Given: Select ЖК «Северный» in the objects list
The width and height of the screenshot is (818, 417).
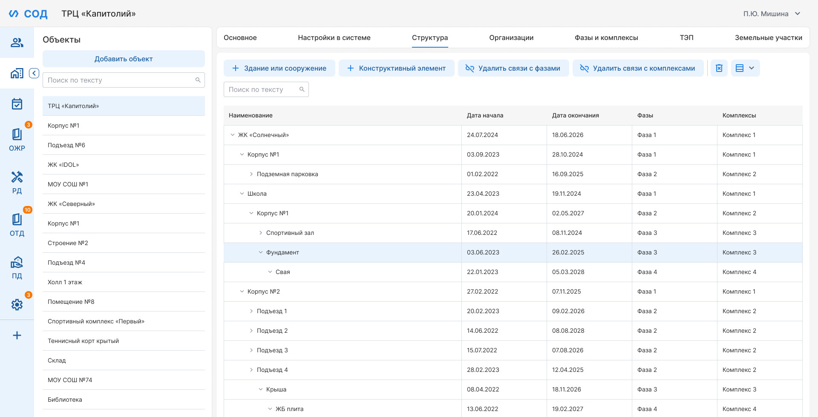Looking at the screenshot, I should coord(124,204).
